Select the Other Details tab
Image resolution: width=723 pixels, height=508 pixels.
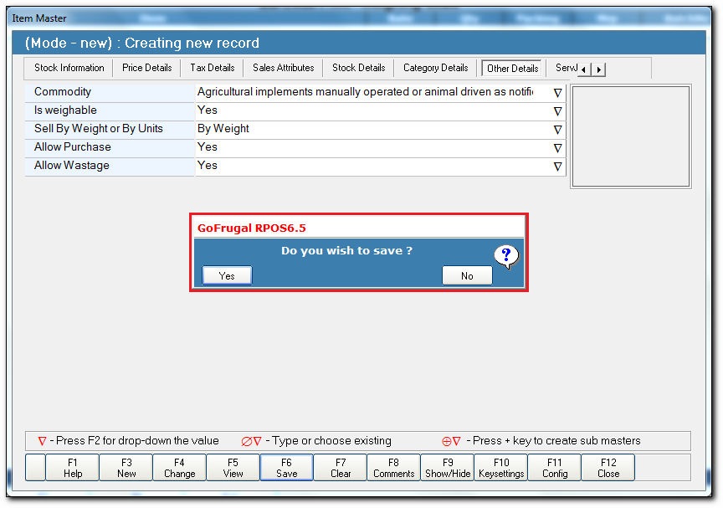[x=512, y=69]
